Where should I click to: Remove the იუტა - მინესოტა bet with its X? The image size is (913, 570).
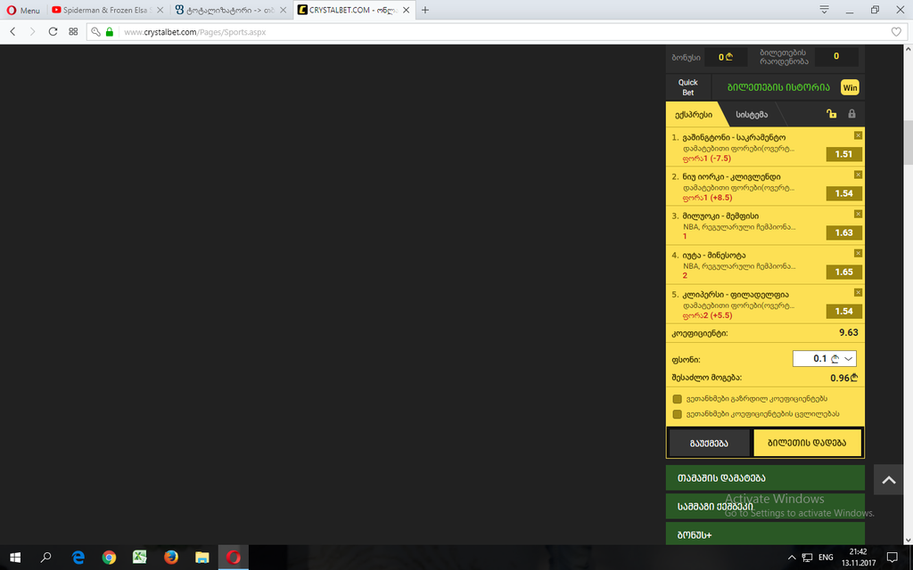coord(858,253)
